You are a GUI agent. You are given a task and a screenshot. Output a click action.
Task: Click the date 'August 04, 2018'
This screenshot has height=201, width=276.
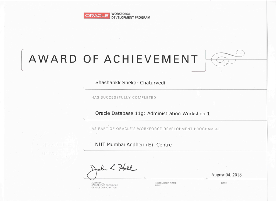[x=226, y=175]
